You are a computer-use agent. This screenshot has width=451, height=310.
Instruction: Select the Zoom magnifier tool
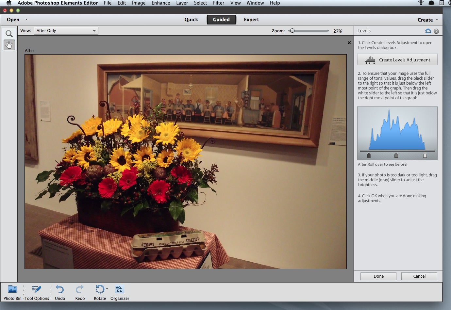(x=9, y=34)
